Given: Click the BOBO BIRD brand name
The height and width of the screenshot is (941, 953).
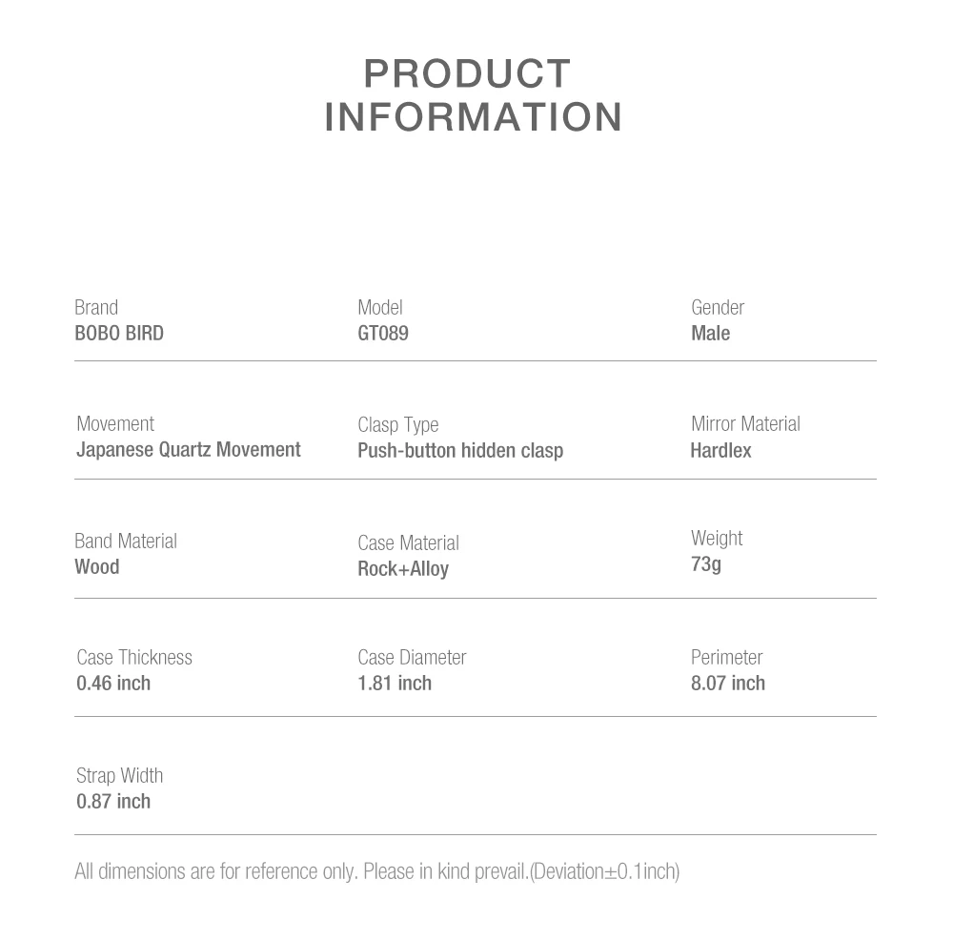Looking at the screenshot, I should click(119, 334).
